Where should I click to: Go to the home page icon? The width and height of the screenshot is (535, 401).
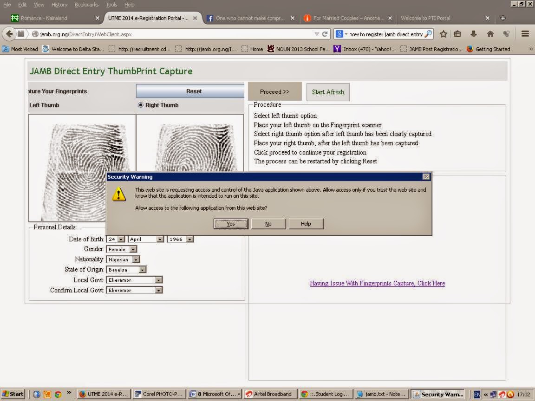[490, 34]
